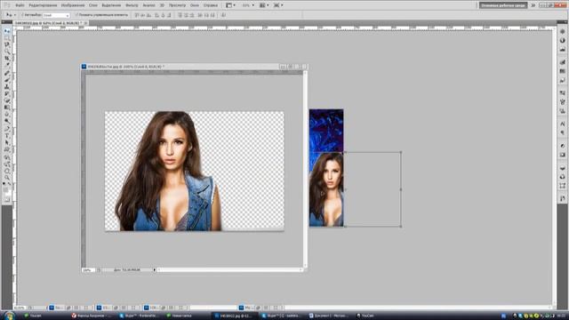The width and height of the screenshot is (569, 320).
Task: Click the first align edges icon
Action: pos(137,15)
